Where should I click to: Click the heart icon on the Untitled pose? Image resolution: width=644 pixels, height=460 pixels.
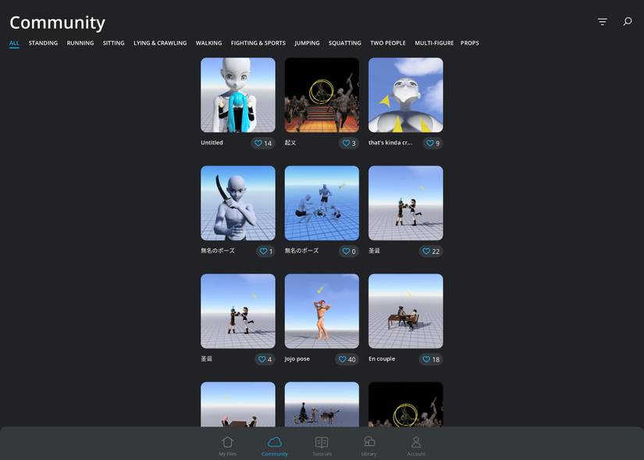258,142
